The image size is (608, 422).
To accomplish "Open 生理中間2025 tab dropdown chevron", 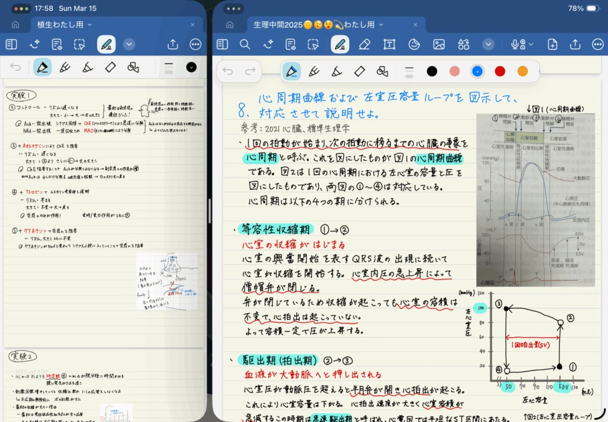I will [x=381, y=25].
